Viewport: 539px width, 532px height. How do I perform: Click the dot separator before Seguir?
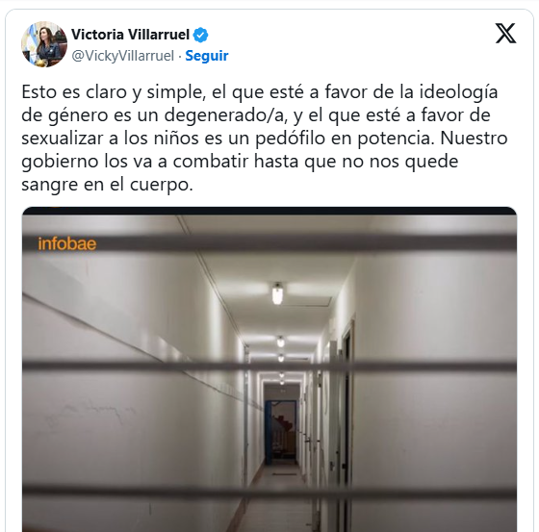pyautogui.click(x=180, y=56)
